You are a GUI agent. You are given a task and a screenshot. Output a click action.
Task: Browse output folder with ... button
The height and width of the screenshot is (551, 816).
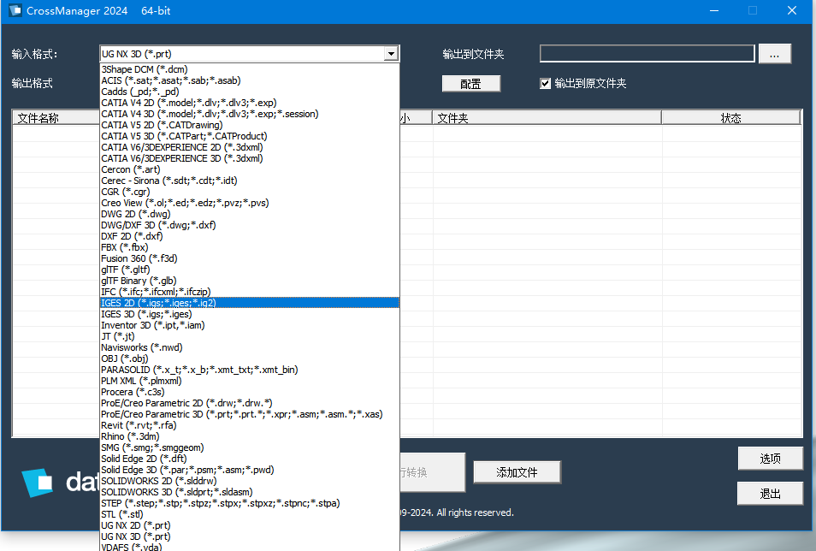(x=774, y=54)
